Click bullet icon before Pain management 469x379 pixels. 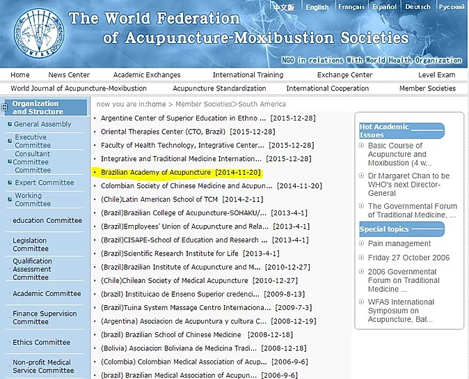tap(361, 243)
